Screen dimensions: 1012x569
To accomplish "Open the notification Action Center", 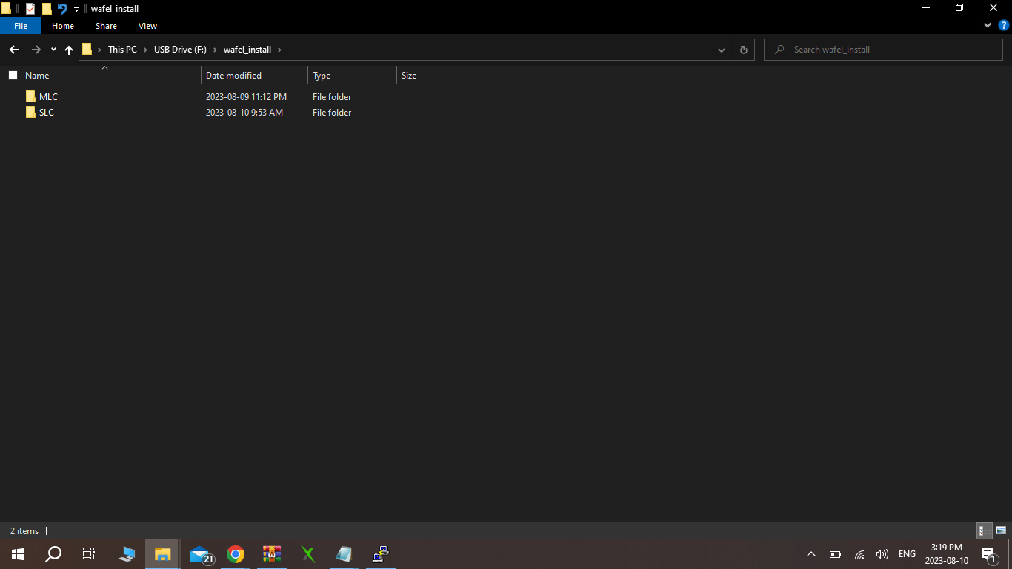I will coord(988,554).
